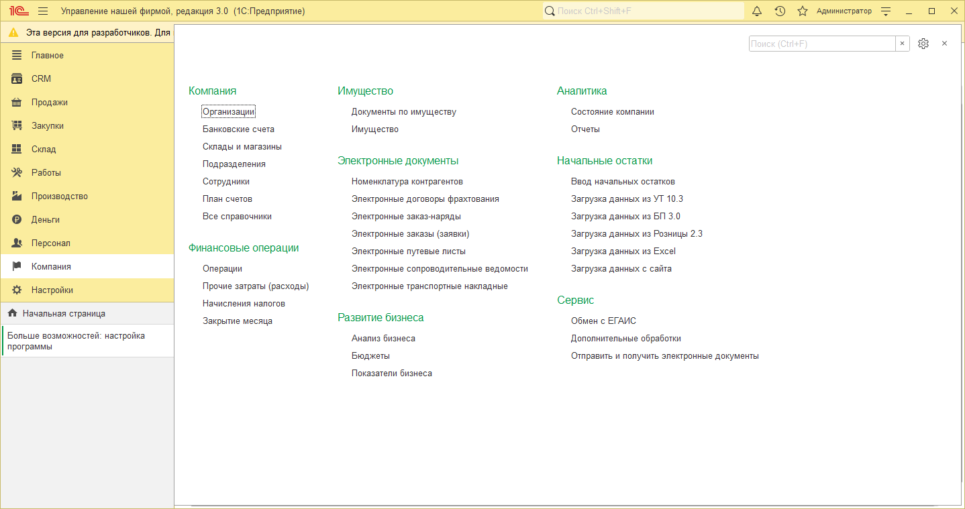Viewport: 965px width, 509px height.
Task: Go to the Настройки section
Action: click(x=52, y=290)
